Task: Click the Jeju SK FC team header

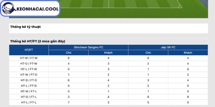Action: point(168,47)
